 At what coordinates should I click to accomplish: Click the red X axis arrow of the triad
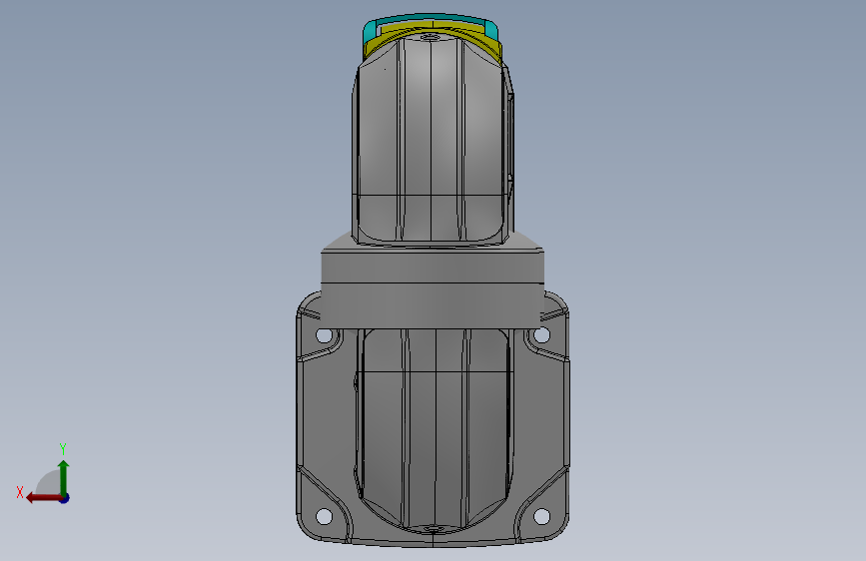point(43,498)
